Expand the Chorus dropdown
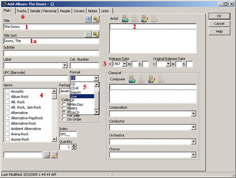Image resolution: width=236 pixels, height=178 pixels. 194,155
